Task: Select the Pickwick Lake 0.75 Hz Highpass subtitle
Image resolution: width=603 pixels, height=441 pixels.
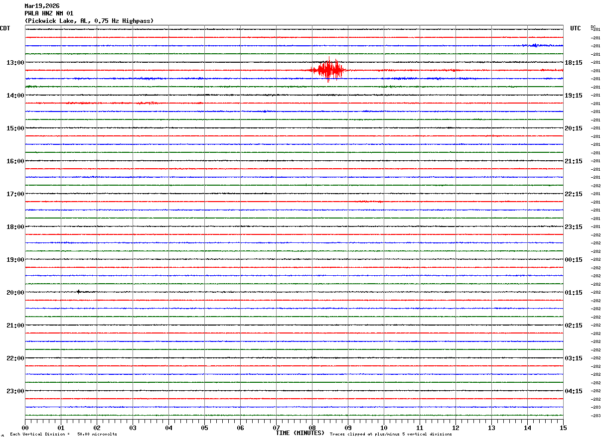Action: point(89,21)
